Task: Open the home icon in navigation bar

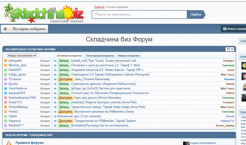Action: (x=5, y=29)
